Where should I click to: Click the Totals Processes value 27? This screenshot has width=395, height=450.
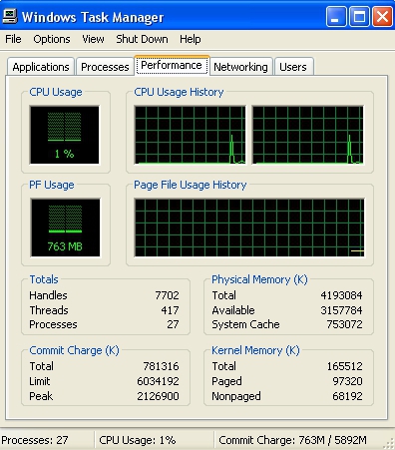[173, 324]
